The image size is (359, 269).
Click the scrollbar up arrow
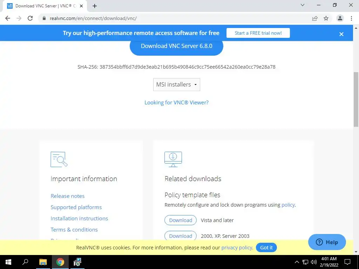click(x=356, y=28)
